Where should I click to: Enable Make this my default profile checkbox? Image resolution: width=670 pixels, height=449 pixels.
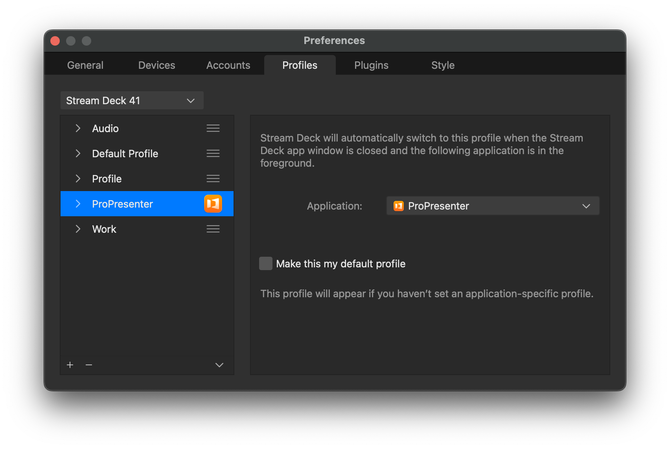[266, 263]
